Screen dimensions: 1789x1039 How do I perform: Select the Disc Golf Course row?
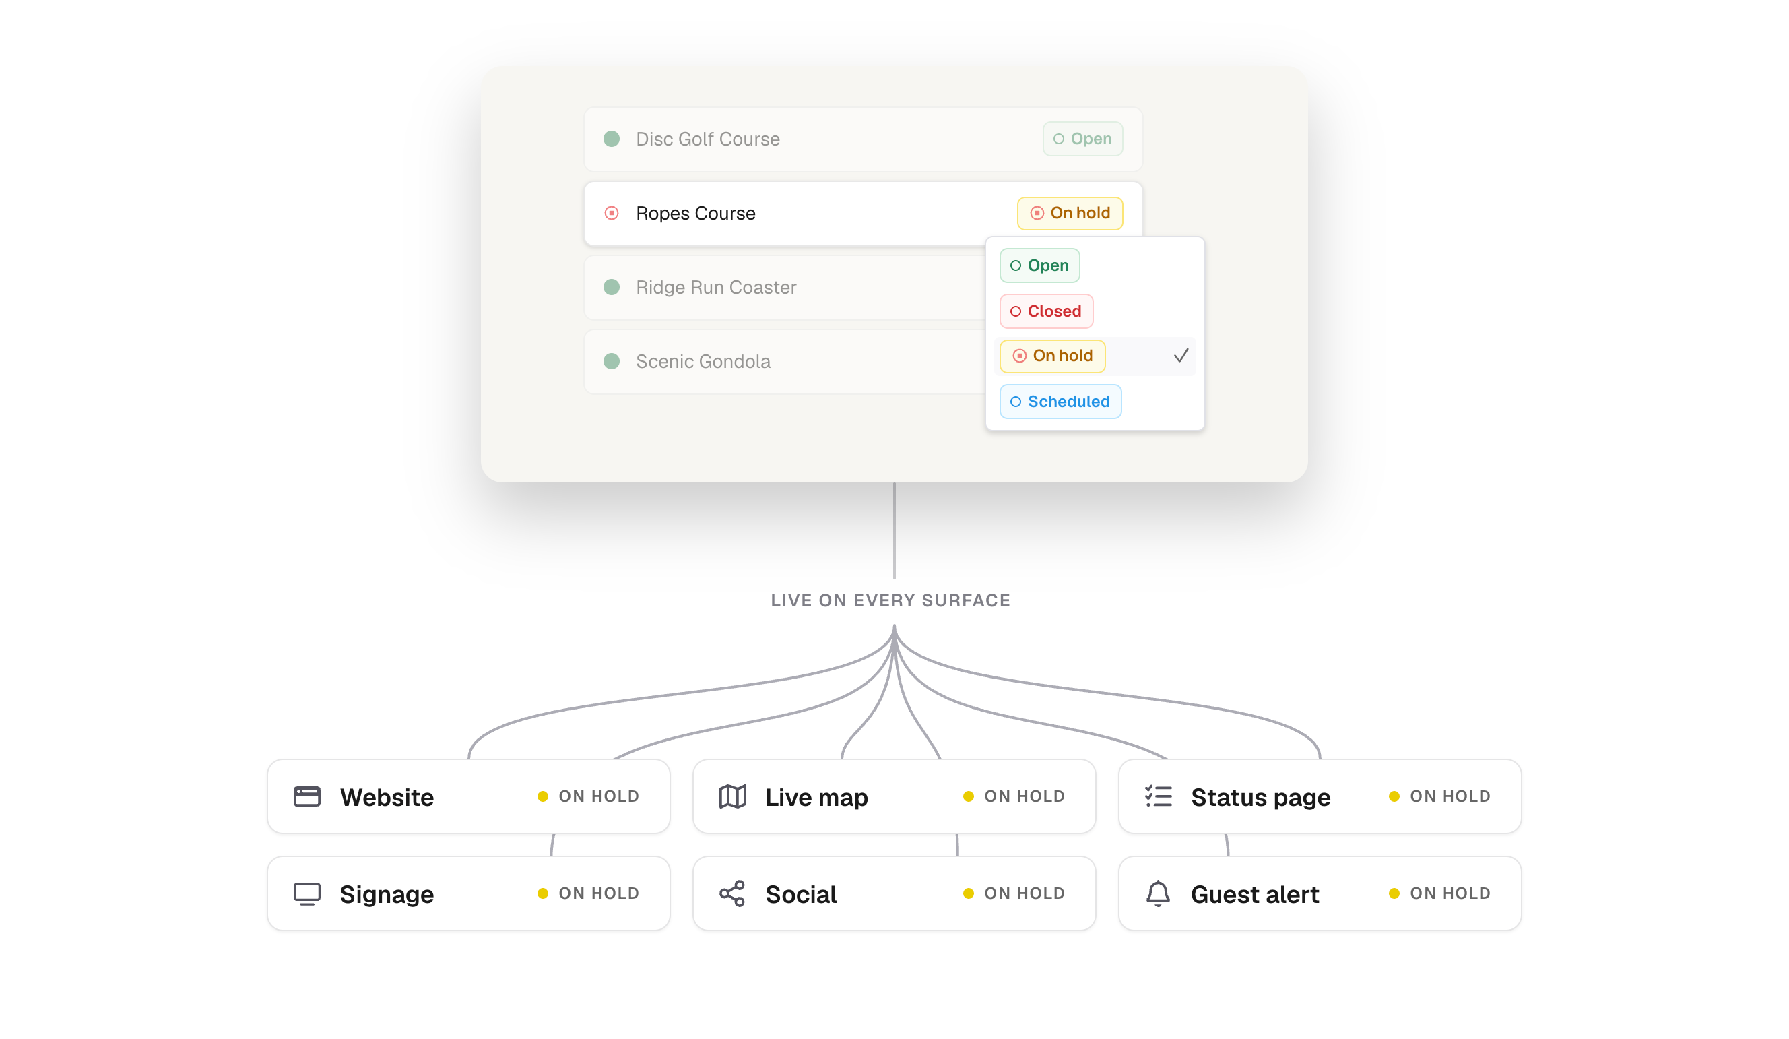pyautogui.click(x=864, y=139)
